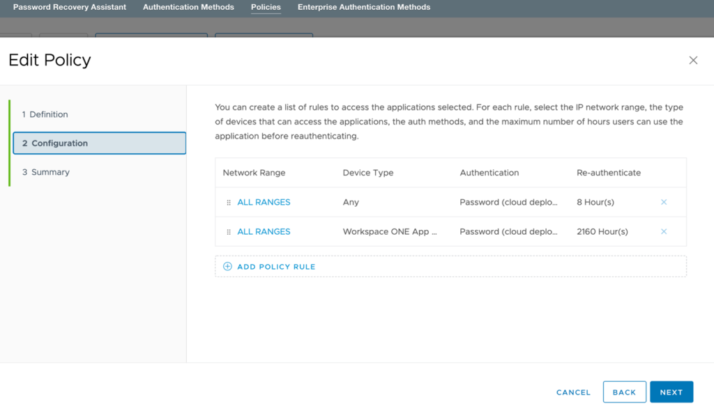This screenshot has height=404, width=714.
Task: Remove the 2160 Hour(s) rule using its X icon
Action: coord(663,231)
